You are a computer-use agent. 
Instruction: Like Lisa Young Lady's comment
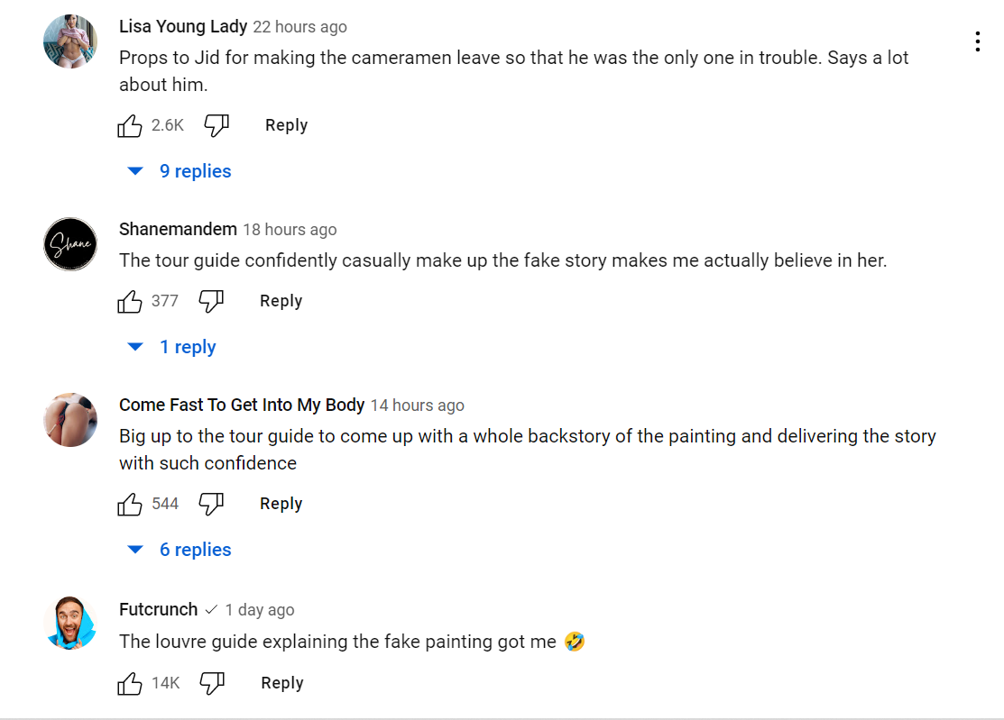(x=130, y=125)
